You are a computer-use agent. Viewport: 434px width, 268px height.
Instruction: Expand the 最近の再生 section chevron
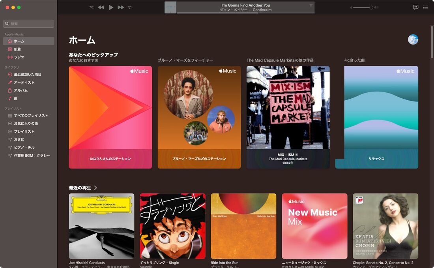click(95, 188)
